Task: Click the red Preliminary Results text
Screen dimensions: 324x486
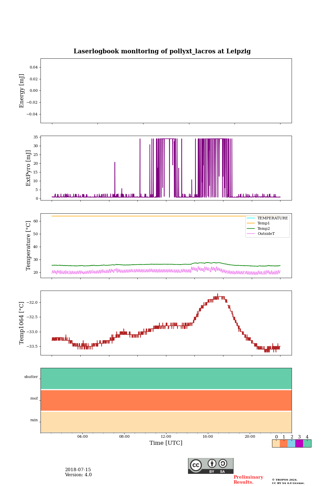Action: pos(248,480)
